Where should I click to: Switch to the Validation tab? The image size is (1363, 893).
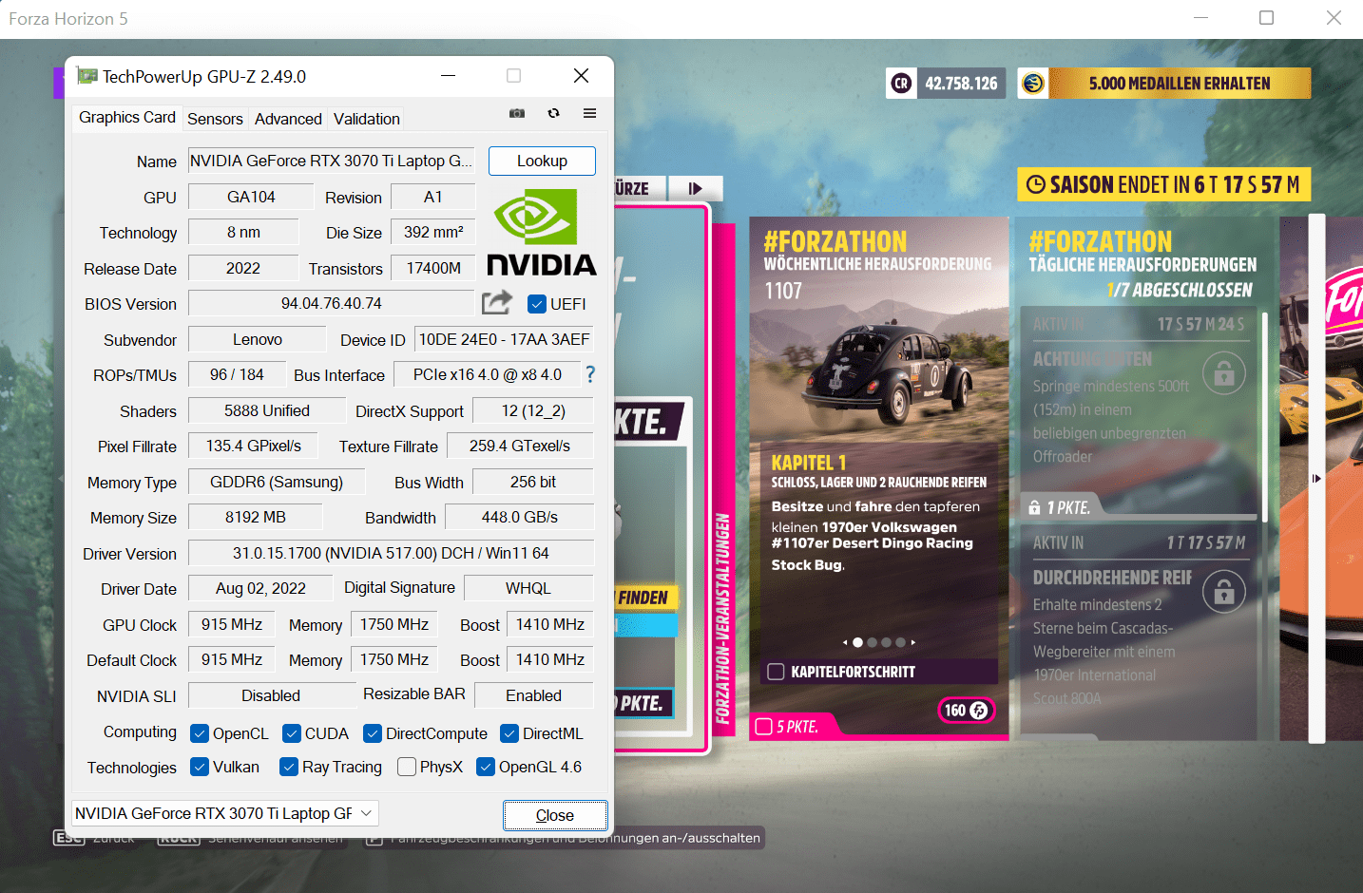point(367,119)
